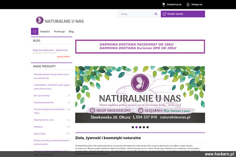Image resolution: width=236 pixels, height=157 pixels.
Task: Open the Zarejestruj się link
Action: [174, 4]
